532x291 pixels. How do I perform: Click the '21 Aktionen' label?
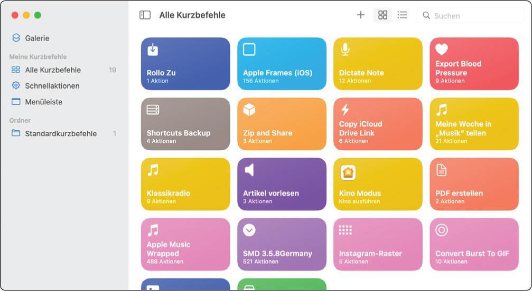451,141
